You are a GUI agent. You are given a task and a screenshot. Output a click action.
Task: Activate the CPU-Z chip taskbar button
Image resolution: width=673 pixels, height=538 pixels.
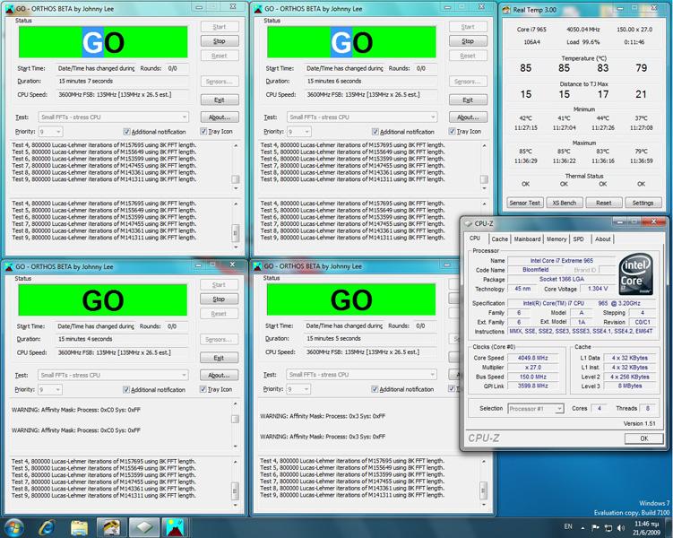click(x=143, y=528)
